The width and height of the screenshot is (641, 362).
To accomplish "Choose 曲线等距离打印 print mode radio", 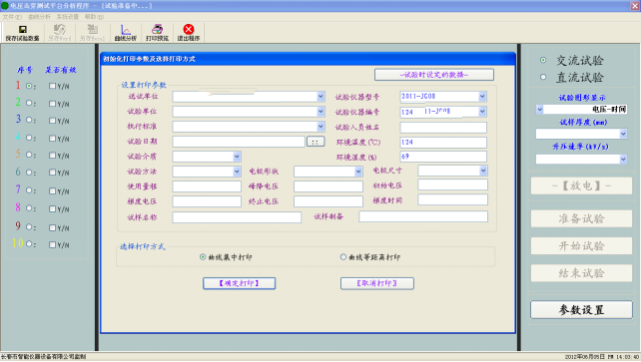I will 343,257.
